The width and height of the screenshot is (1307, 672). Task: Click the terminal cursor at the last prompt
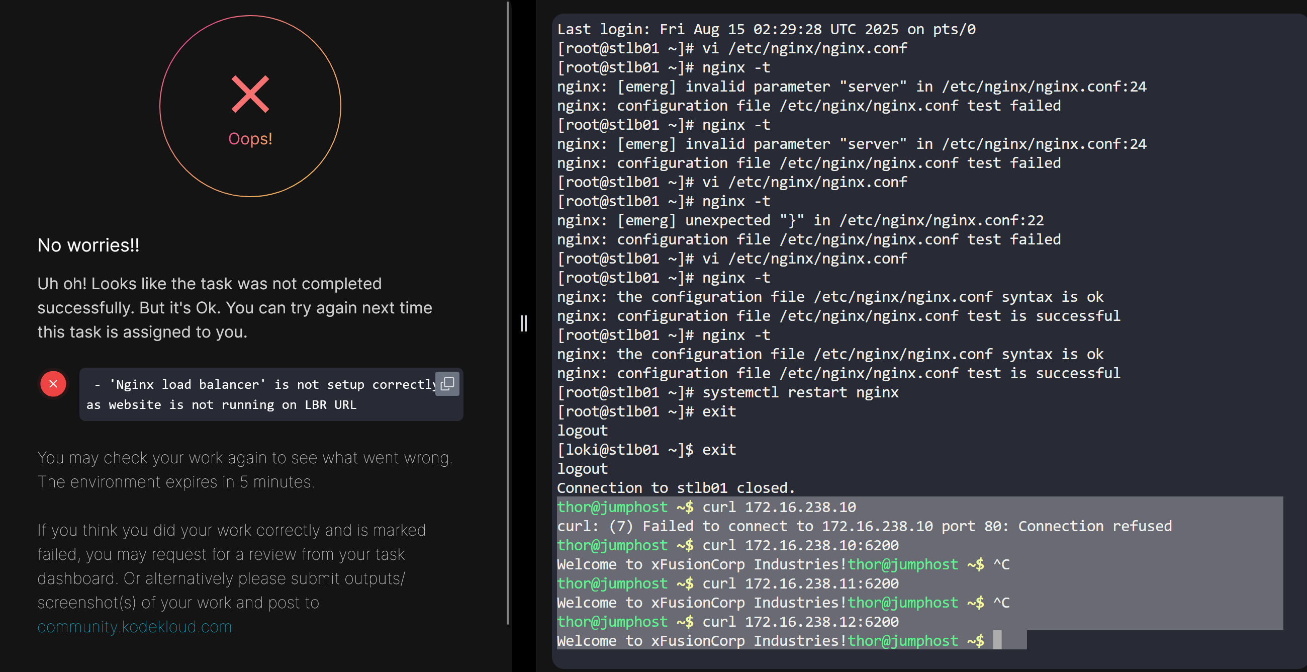[997, 640]
